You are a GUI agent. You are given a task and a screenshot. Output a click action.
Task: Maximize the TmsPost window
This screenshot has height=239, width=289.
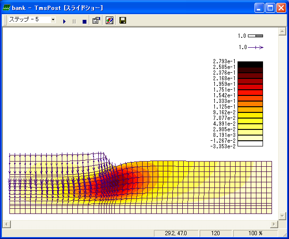[x=270, y=8]
